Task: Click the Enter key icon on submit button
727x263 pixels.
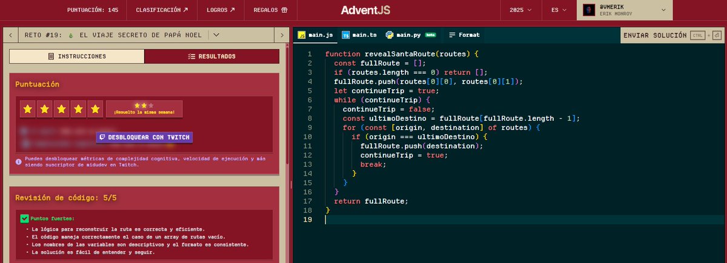Action: [717, 36]
